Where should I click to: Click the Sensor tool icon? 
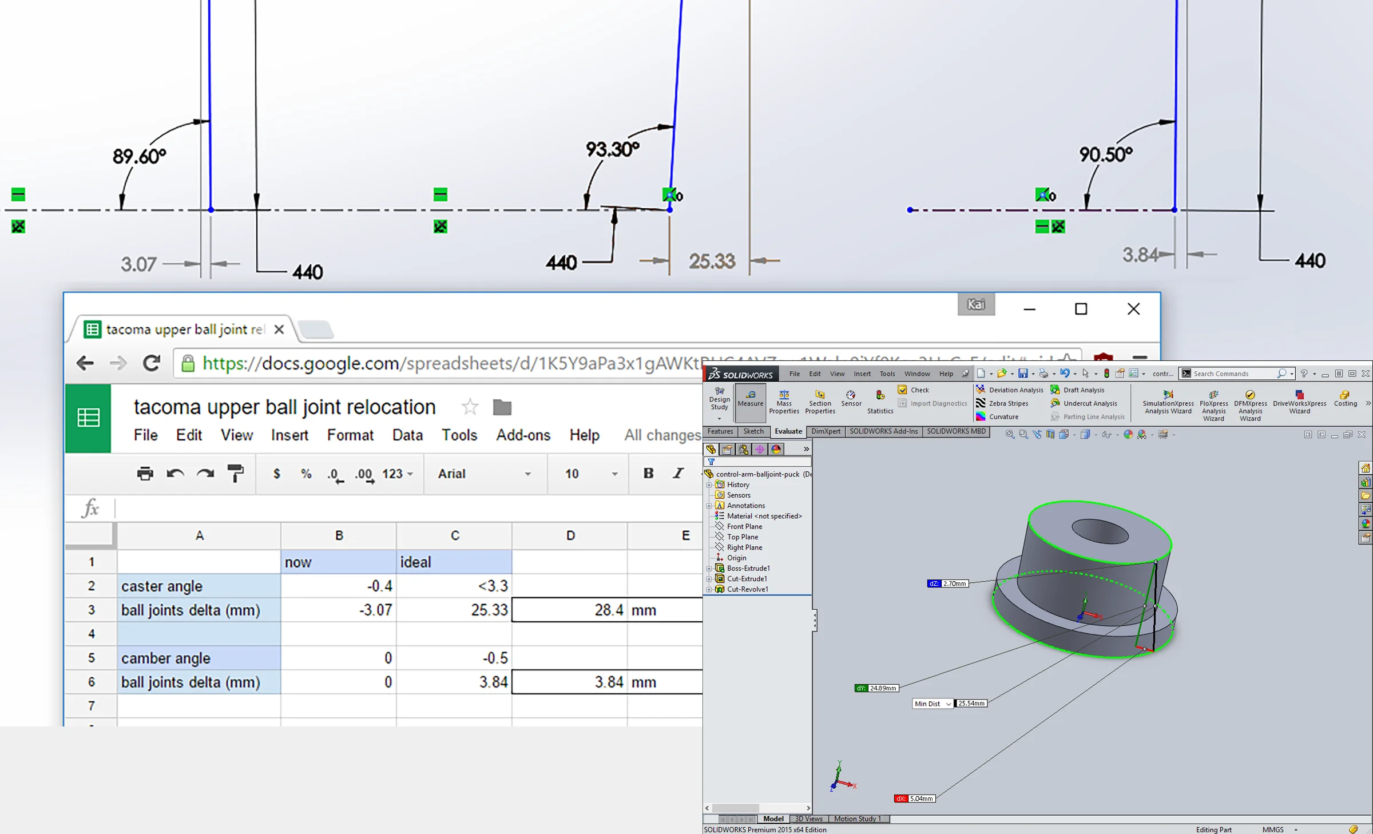(851, 398)
